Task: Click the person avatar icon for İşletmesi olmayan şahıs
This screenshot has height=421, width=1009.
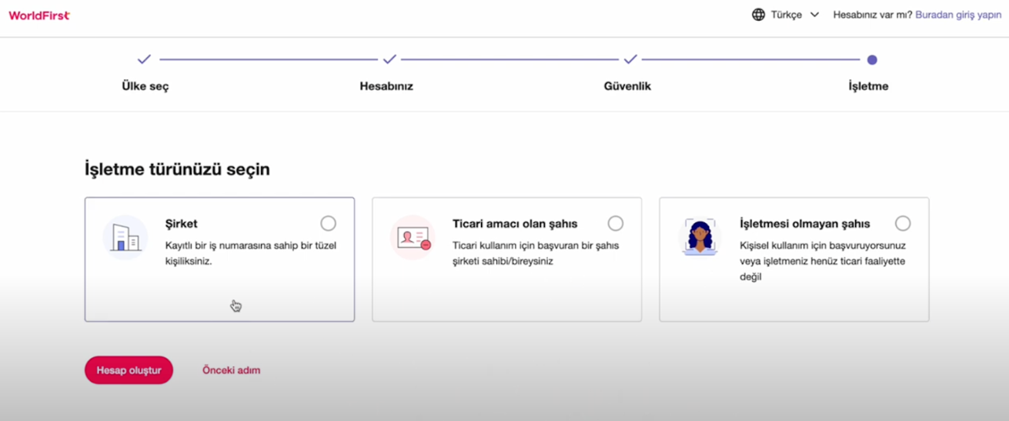Action: pyautogui.click(x=700, y=236)
